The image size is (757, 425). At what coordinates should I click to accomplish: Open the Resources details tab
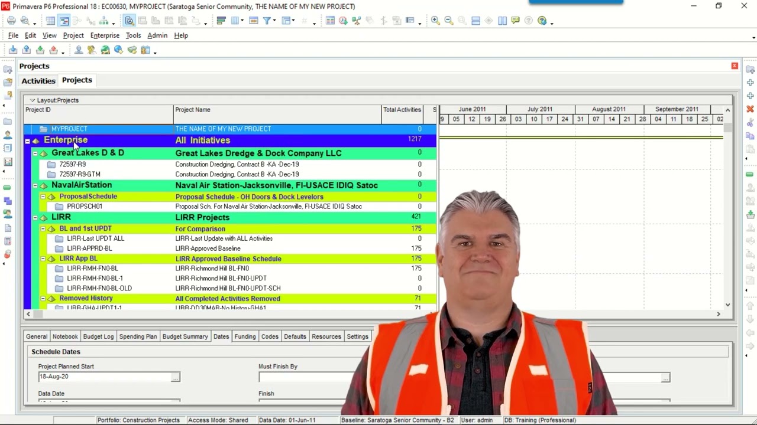click(x=326, y=336)
